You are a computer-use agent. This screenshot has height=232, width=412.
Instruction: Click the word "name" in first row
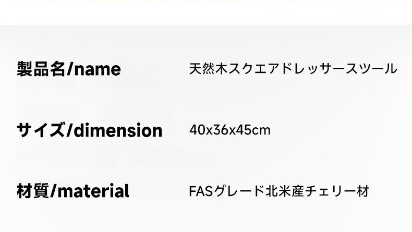(x=98, y=70)
